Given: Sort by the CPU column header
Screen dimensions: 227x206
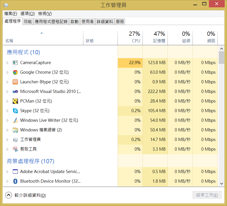Looking at the screenshot, I should tap(130, 38).
